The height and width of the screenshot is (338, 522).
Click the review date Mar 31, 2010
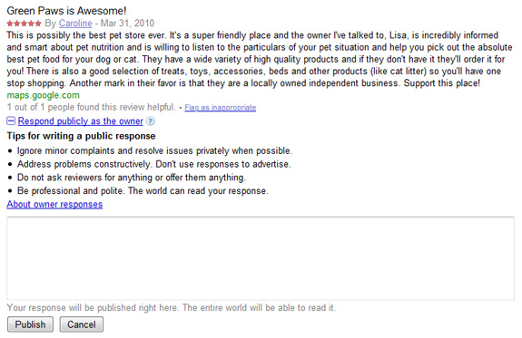(127, 24)
